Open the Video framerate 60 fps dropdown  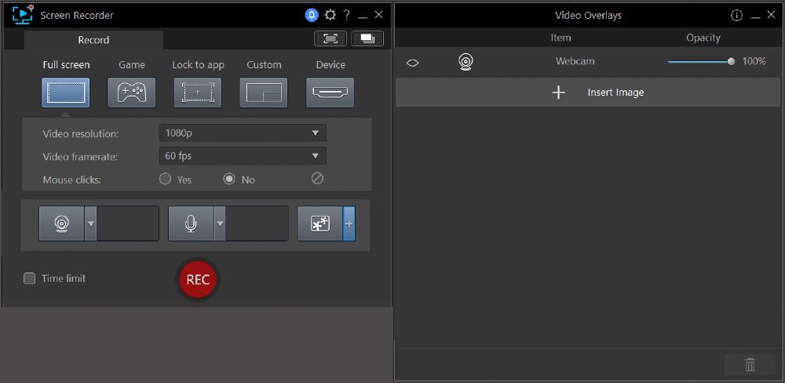243,155
